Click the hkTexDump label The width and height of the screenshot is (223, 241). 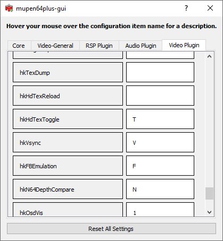68,72
